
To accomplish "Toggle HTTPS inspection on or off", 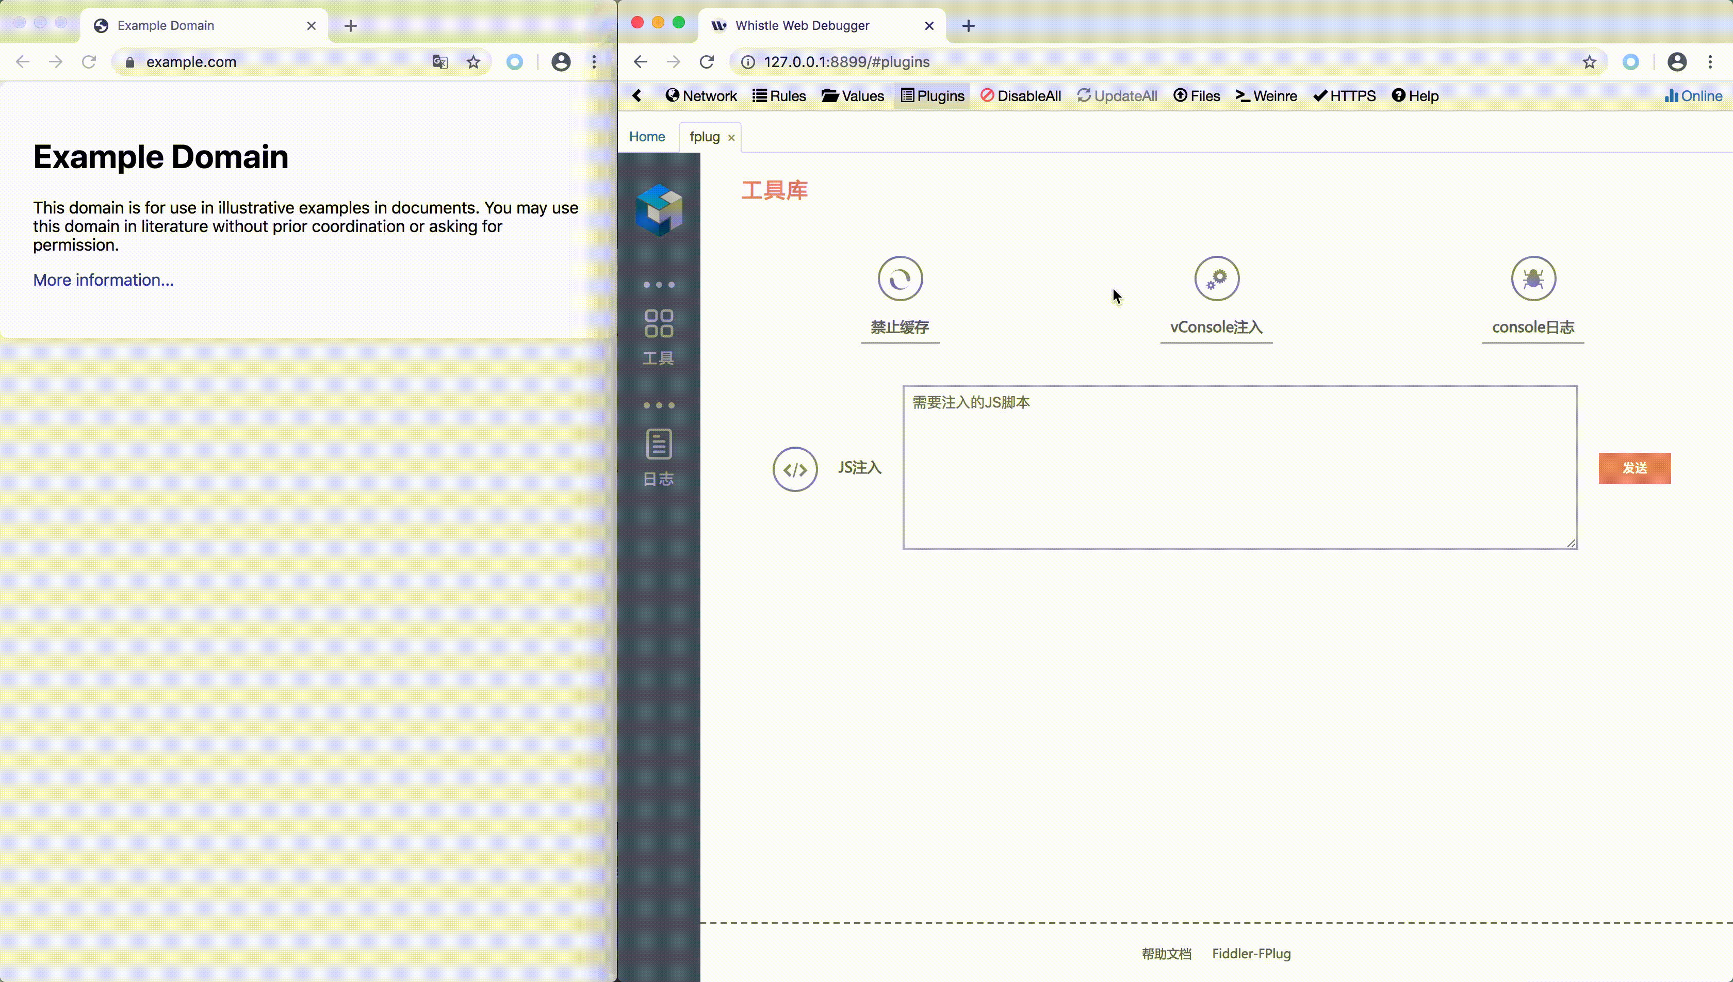I will [1345, 95].
